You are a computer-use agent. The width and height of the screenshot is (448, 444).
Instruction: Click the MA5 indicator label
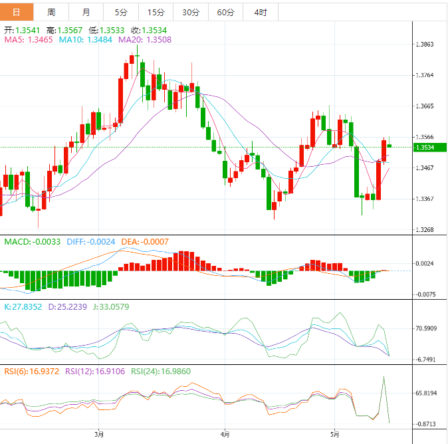point(29,40)
